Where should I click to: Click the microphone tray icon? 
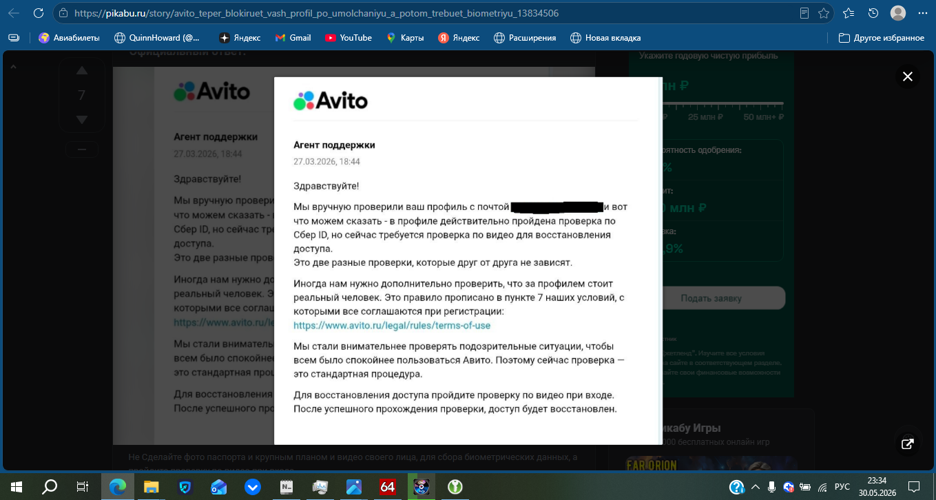point(773,487)
